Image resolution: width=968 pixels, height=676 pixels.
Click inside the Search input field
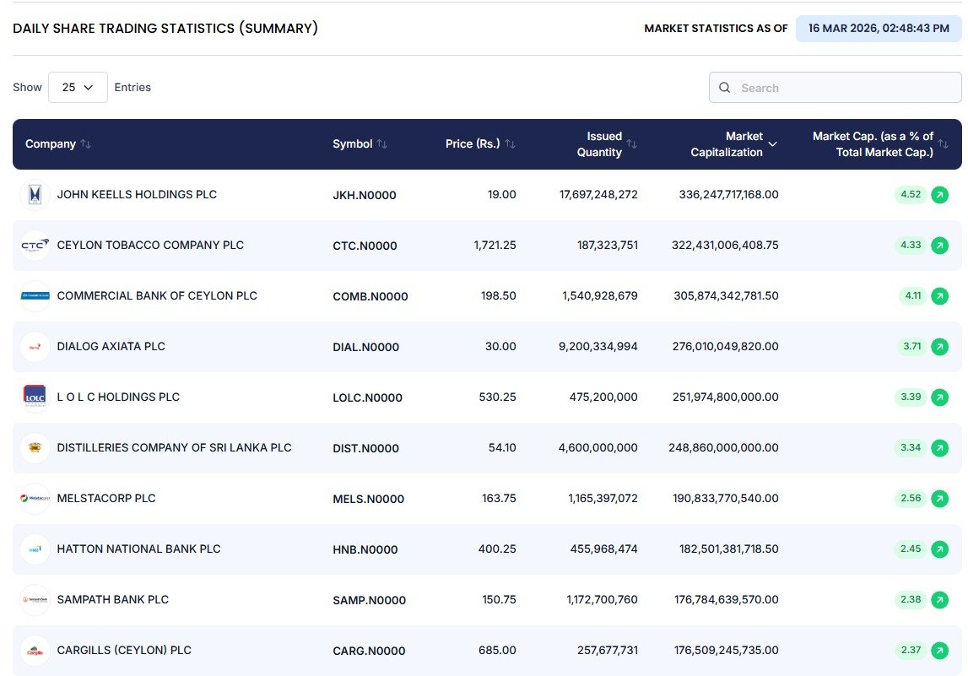pos(834,87)
